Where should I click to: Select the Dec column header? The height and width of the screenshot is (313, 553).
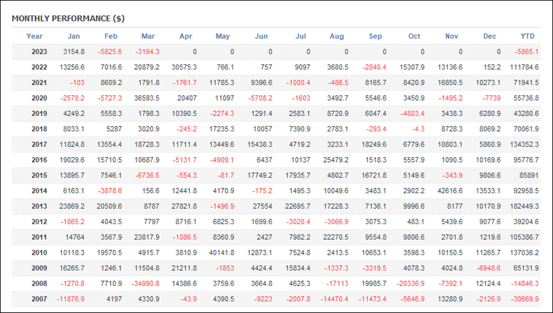pos(490,36)
